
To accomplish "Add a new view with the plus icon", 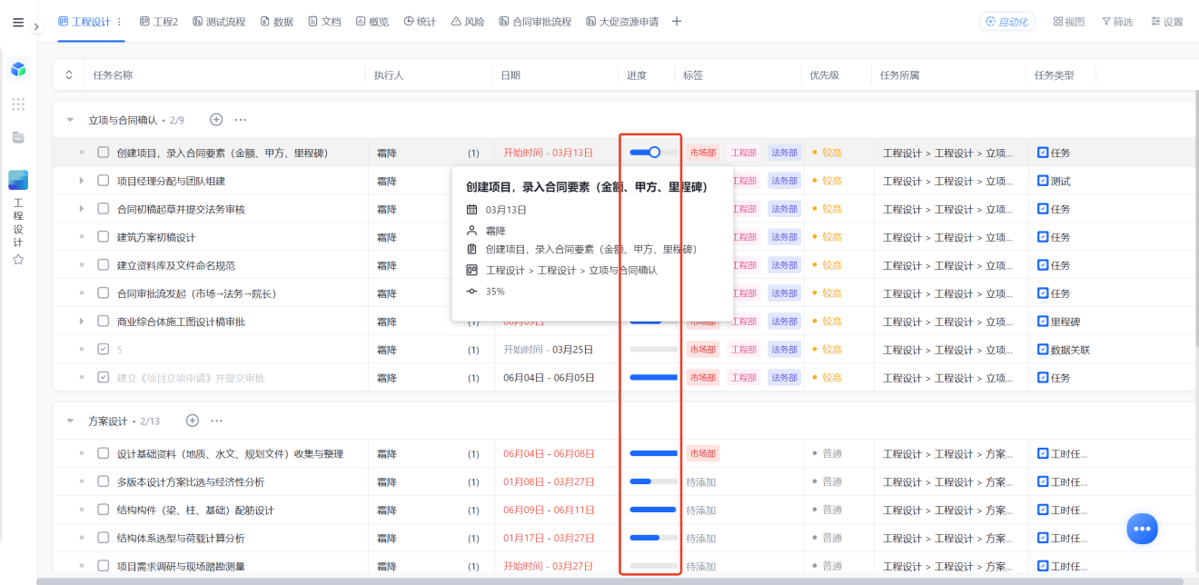I will coord(677,22).
